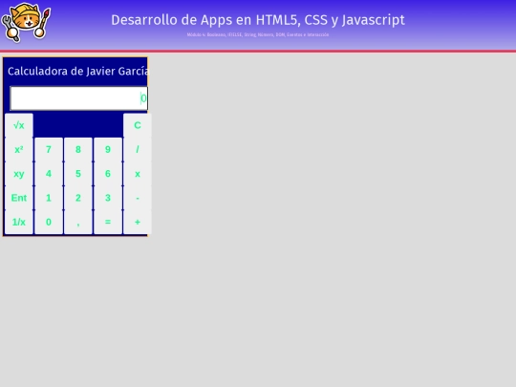Select the addition + operator
The height and width of the screenshot is (387, 516).
138,222
